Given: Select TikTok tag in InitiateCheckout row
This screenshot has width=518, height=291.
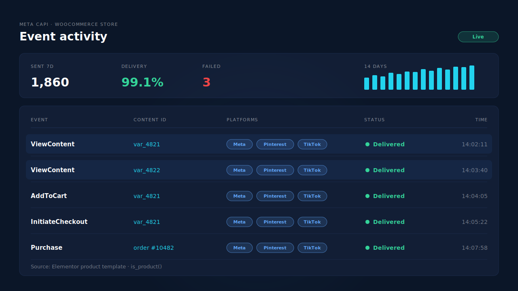Looking at the screenshot, I should click(312, 222).
